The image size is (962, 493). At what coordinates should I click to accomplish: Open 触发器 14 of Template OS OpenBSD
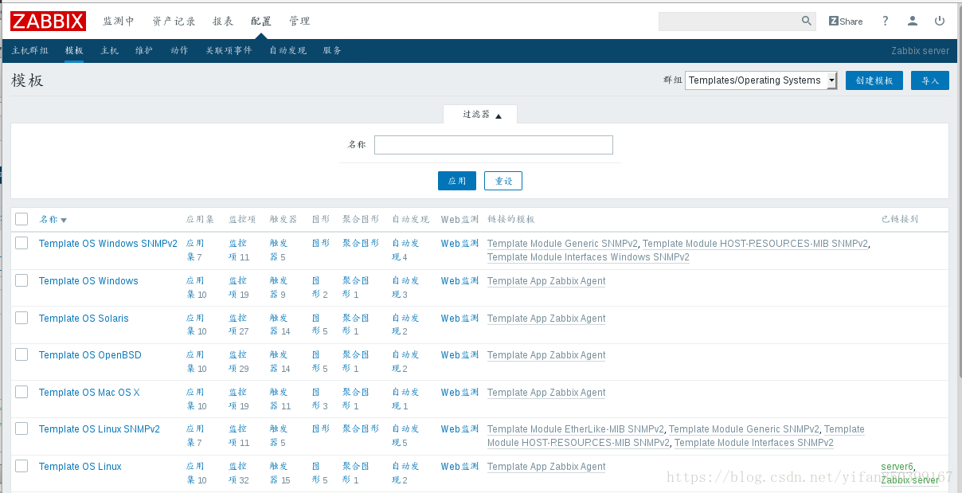click(x=280, y=362)
